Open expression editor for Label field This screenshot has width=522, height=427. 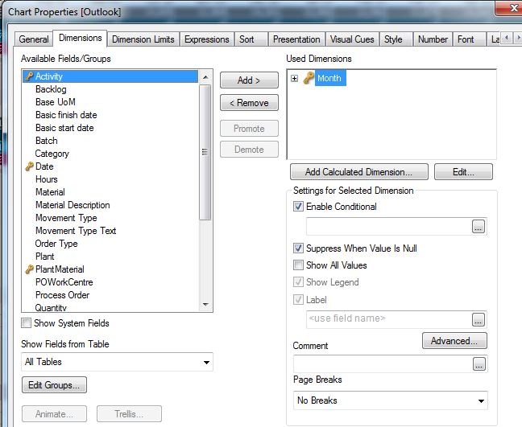pyautogui.click(x=478, y=320)
